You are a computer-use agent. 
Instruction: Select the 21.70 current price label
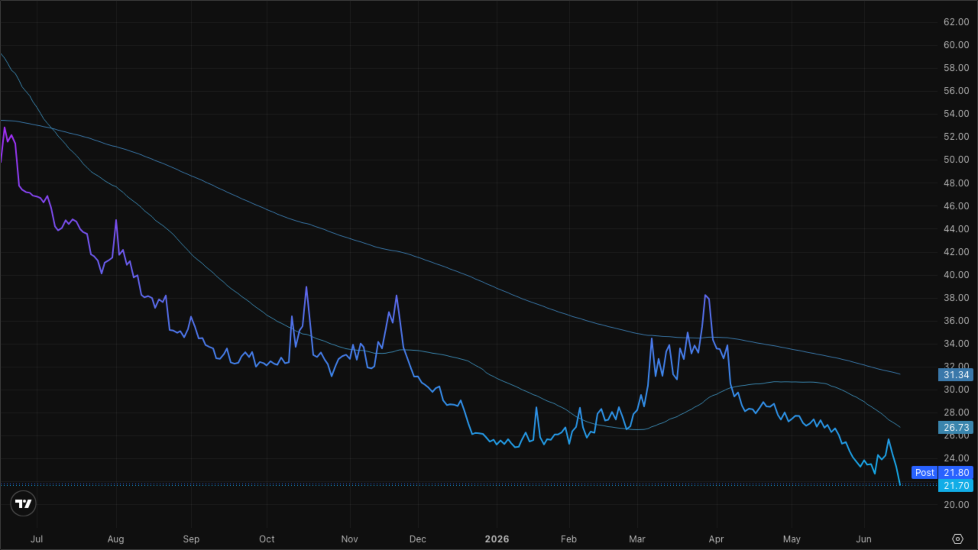956,485
